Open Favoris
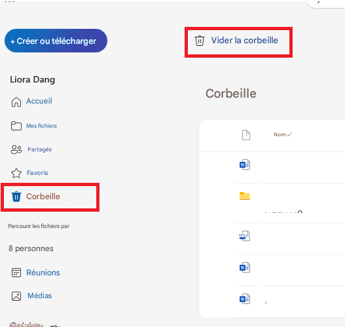Screen dimensions: 345x327 tap(37, 173)
